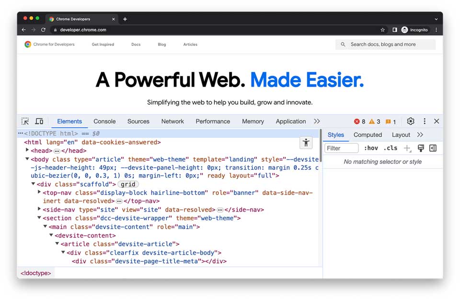The image size is (460, 301).
Task: Toggle the device toolbar icon
Action: [39, 122]
